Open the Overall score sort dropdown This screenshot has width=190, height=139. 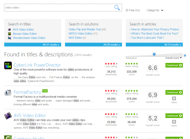pyautogui.click(x=173, y=58)
